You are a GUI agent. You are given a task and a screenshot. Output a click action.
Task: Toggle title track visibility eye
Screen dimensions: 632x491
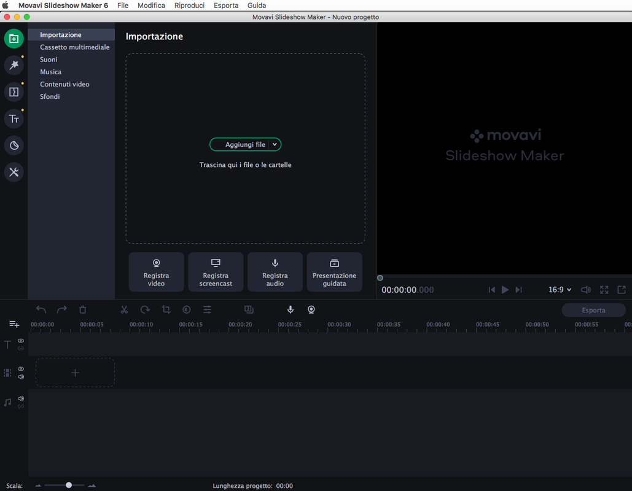point(21,341)
